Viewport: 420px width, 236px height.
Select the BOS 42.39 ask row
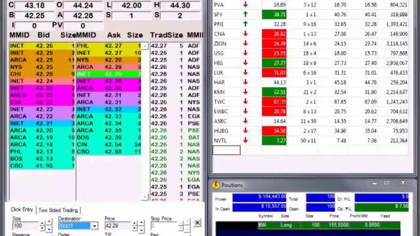coord(108,137)
